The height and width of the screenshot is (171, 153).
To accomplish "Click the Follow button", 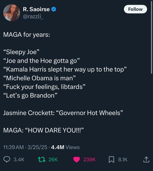I will point(135,9).
